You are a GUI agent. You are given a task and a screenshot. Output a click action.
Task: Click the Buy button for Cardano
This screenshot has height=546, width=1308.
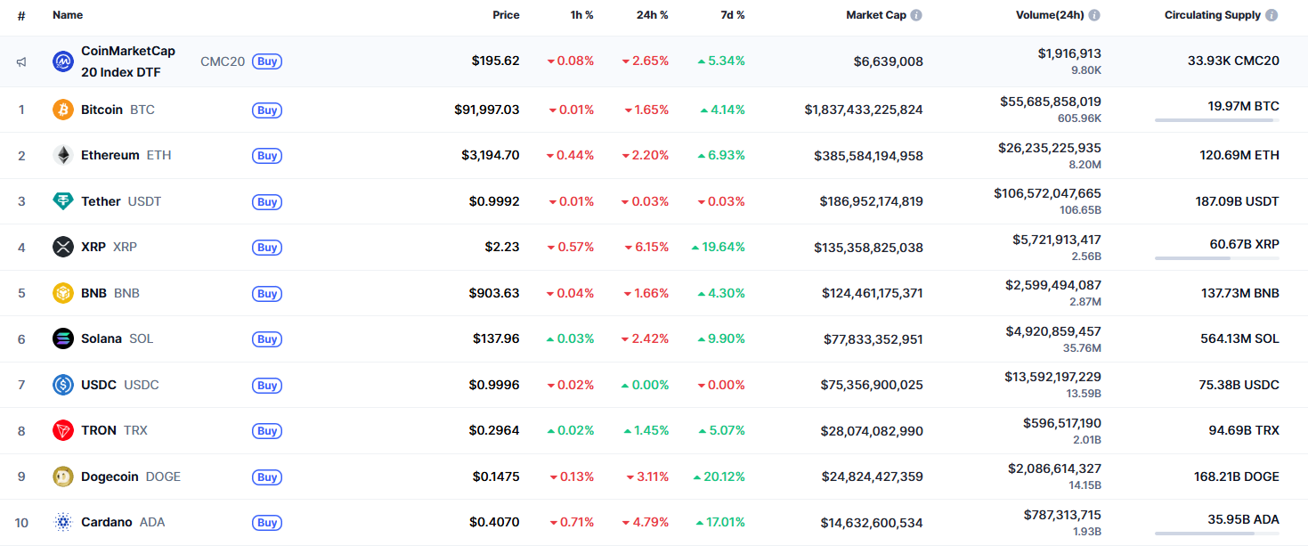tap(266, 523)
